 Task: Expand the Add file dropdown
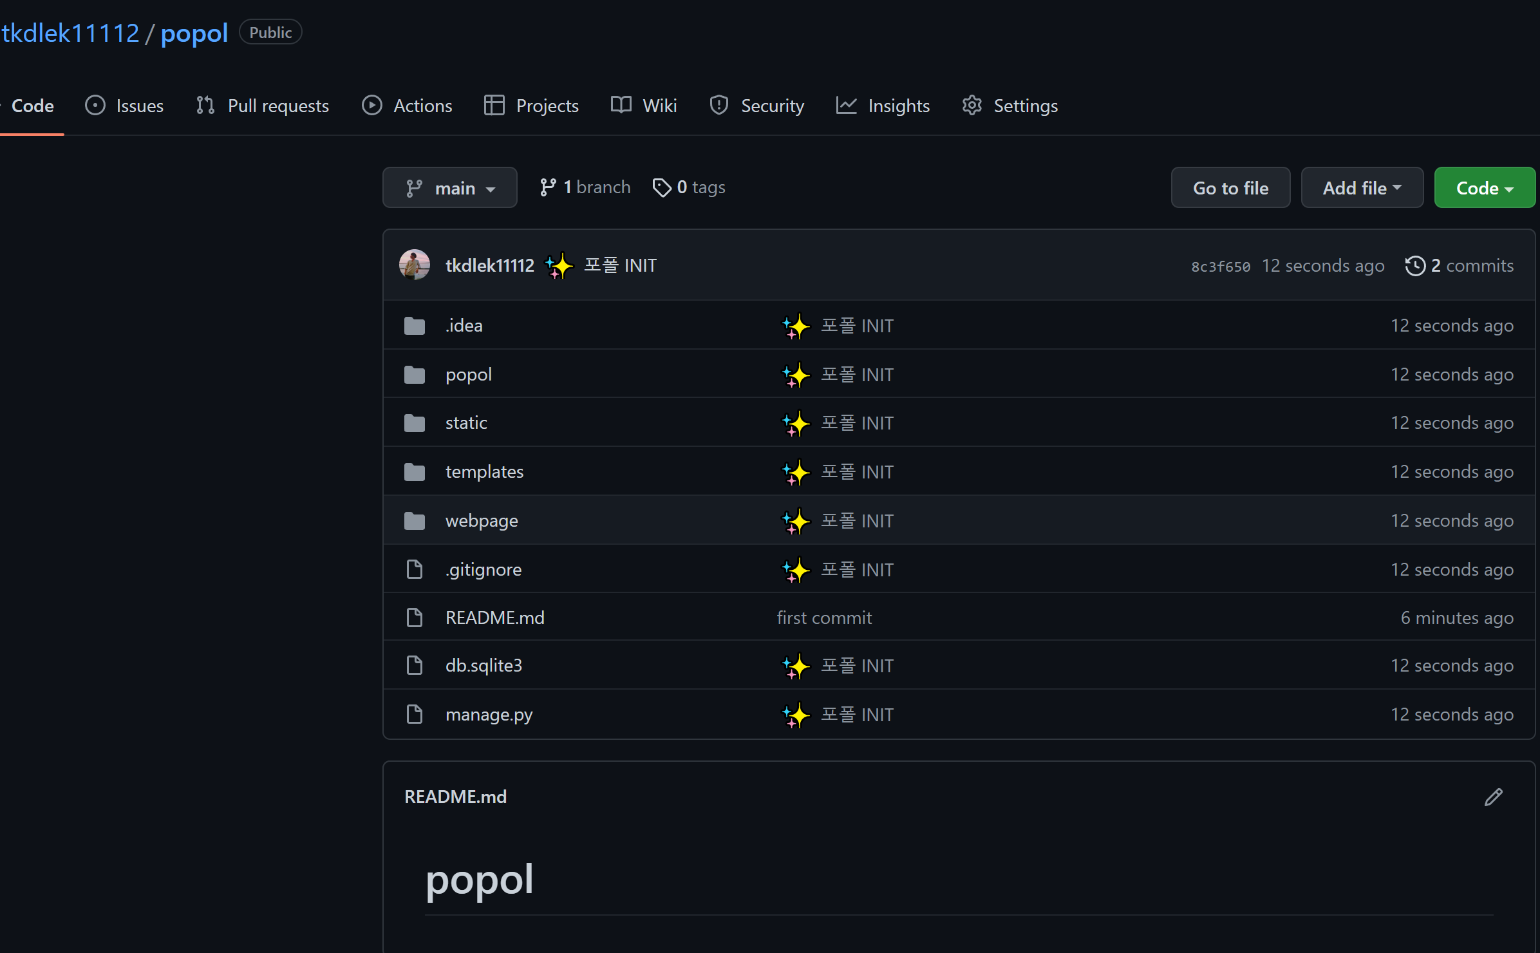pos(1362,188)
